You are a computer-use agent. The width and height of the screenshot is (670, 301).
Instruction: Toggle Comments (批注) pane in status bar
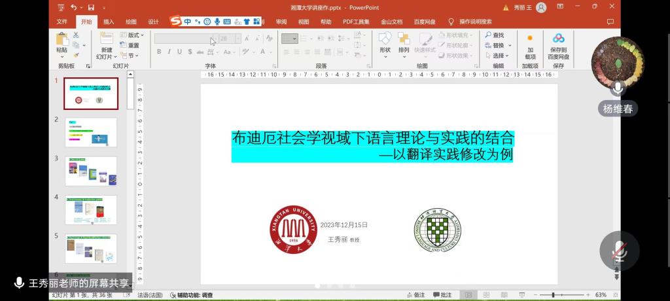coord(442,295)
